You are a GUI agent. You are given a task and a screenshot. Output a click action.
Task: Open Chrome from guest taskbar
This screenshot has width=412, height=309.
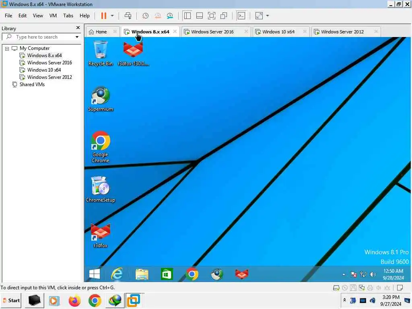point(192,274)
